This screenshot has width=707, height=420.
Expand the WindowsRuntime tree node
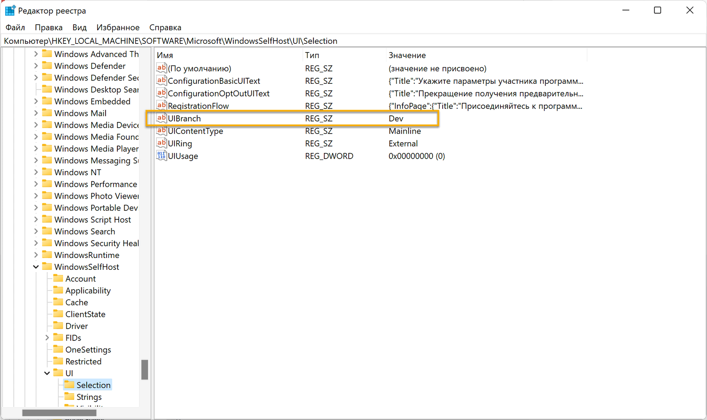point(36,255)
